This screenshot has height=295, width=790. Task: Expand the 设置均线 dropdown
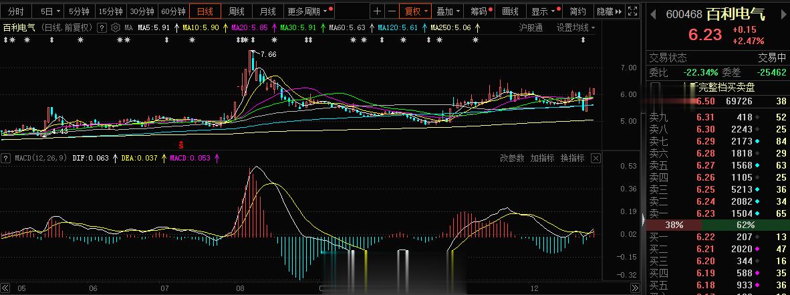click(x=575, y=27)
